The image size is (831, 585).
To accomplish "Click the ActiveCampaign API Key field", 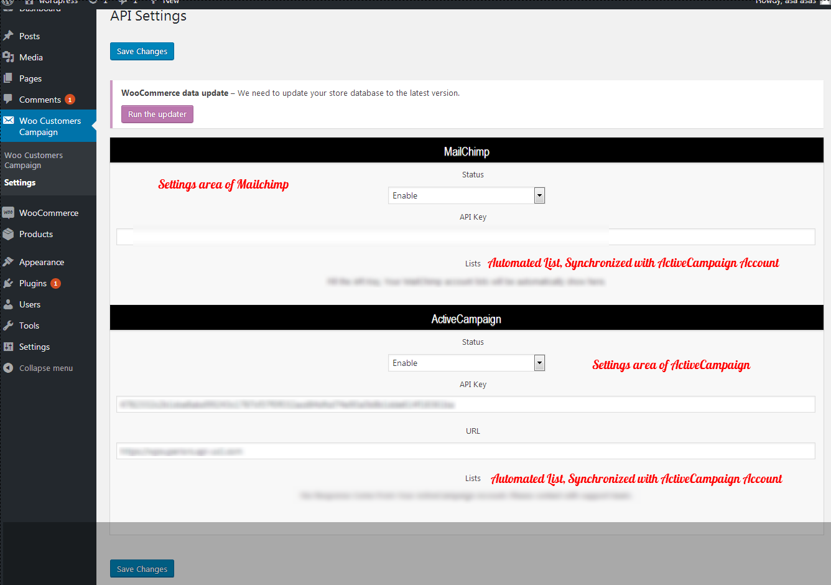I will (466, 404).
